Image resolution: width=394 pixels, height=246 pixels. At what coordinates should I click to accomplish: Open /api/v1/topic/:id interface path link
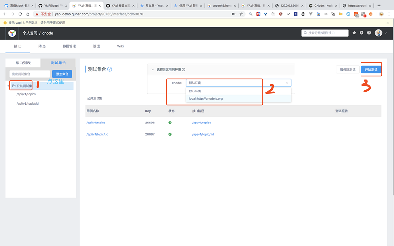[x=203, y=134]
